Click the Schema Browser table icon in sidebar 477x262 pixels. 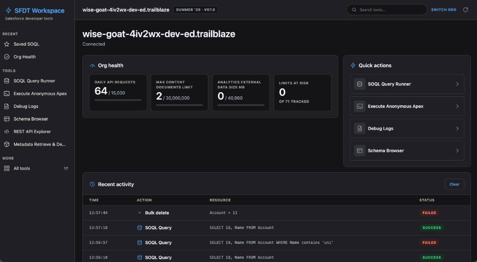coord(7,119)
